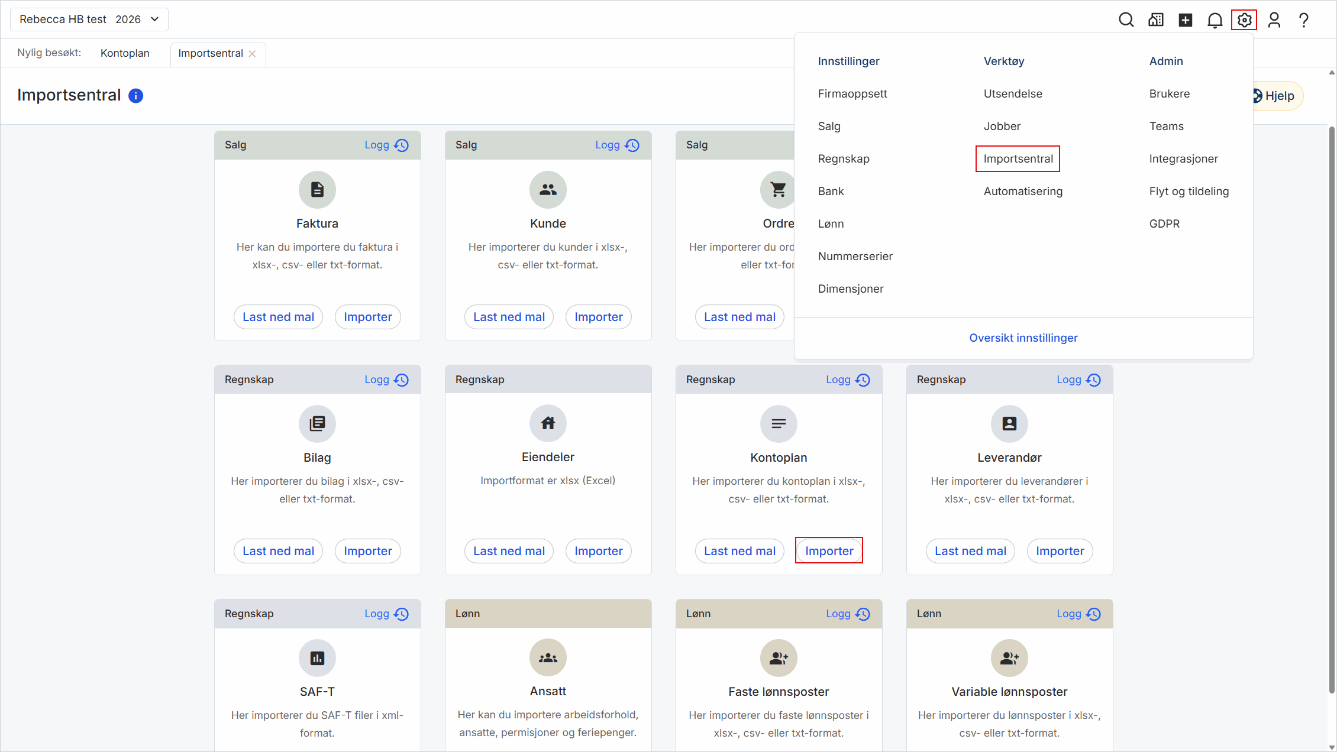Image resolution: width=1337 pixels, height=752 pixels.
Task: Click the notification bell icon
Action: [x=1215, y=20]
